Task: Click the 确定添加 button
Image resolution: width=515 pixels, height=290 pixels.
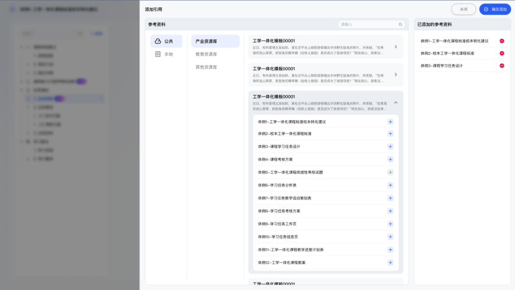Action: coord(495,9)
